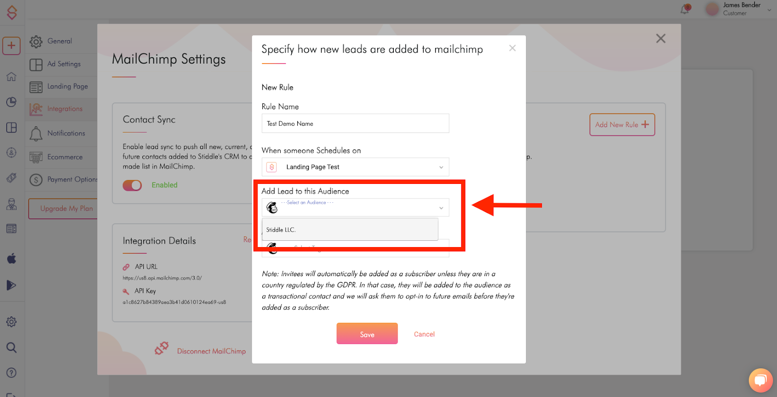Open the Select an Audience dropdown
The height and width of the screenshot is (397, 777).
point(355,208)
